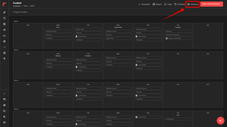Screen dimensions: 227x127
Task: Click Team in the breadcrumb
Action: click(25, 6)
